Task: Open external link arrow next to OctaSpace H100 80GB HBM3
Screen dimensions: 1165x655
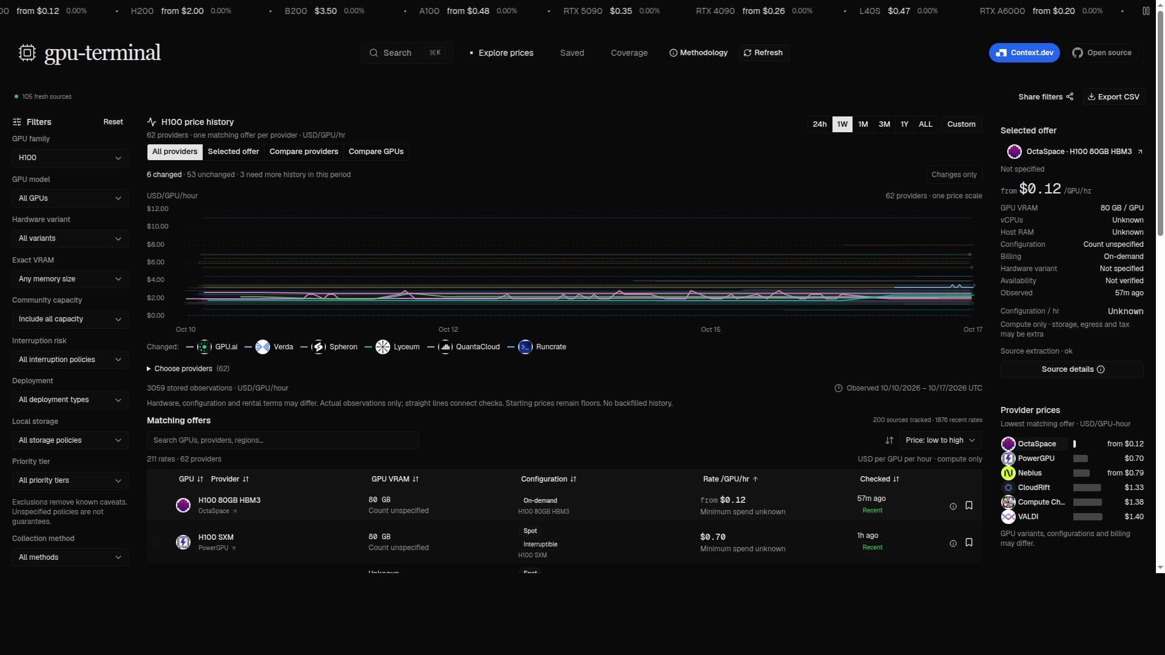Action: [x=1140, y=152]
